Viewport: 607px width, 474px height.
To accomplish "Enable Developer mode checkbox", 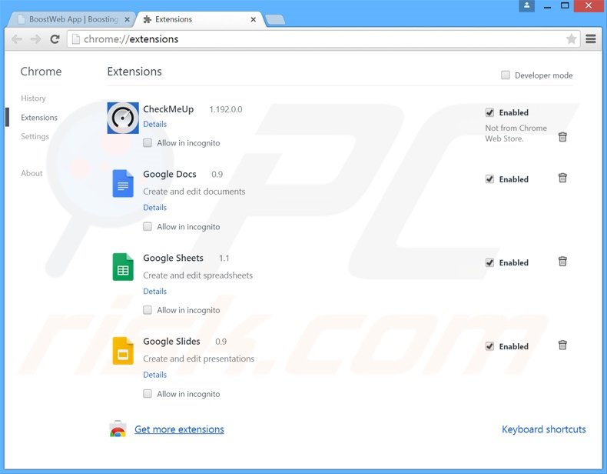I will [x=506, y=75].
